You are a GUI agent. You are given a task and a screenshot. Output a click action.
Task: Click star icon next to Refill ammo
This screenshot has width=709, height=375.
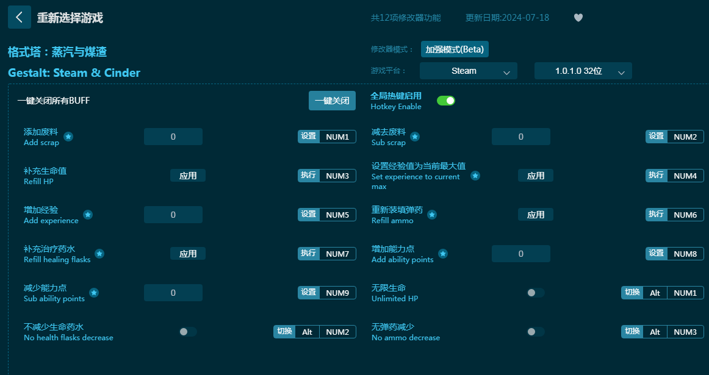(432, 215)
